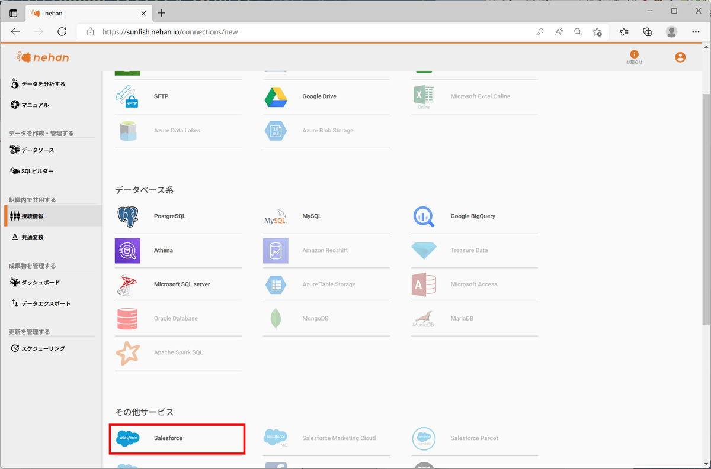Click the Salesforce cloud icon
This screenshot has width=711, height=469.
pyautogui.click(x=127, y=438)
